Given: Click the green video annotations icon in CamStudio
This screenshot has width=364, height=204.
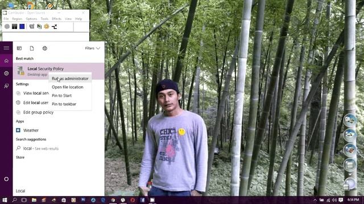Looking at the screenshot, I should 39,27.
